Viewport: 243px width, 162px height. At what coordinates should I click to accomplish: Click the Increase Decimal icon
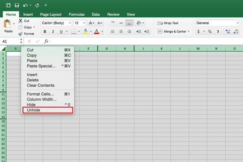[x=227, y=32]
